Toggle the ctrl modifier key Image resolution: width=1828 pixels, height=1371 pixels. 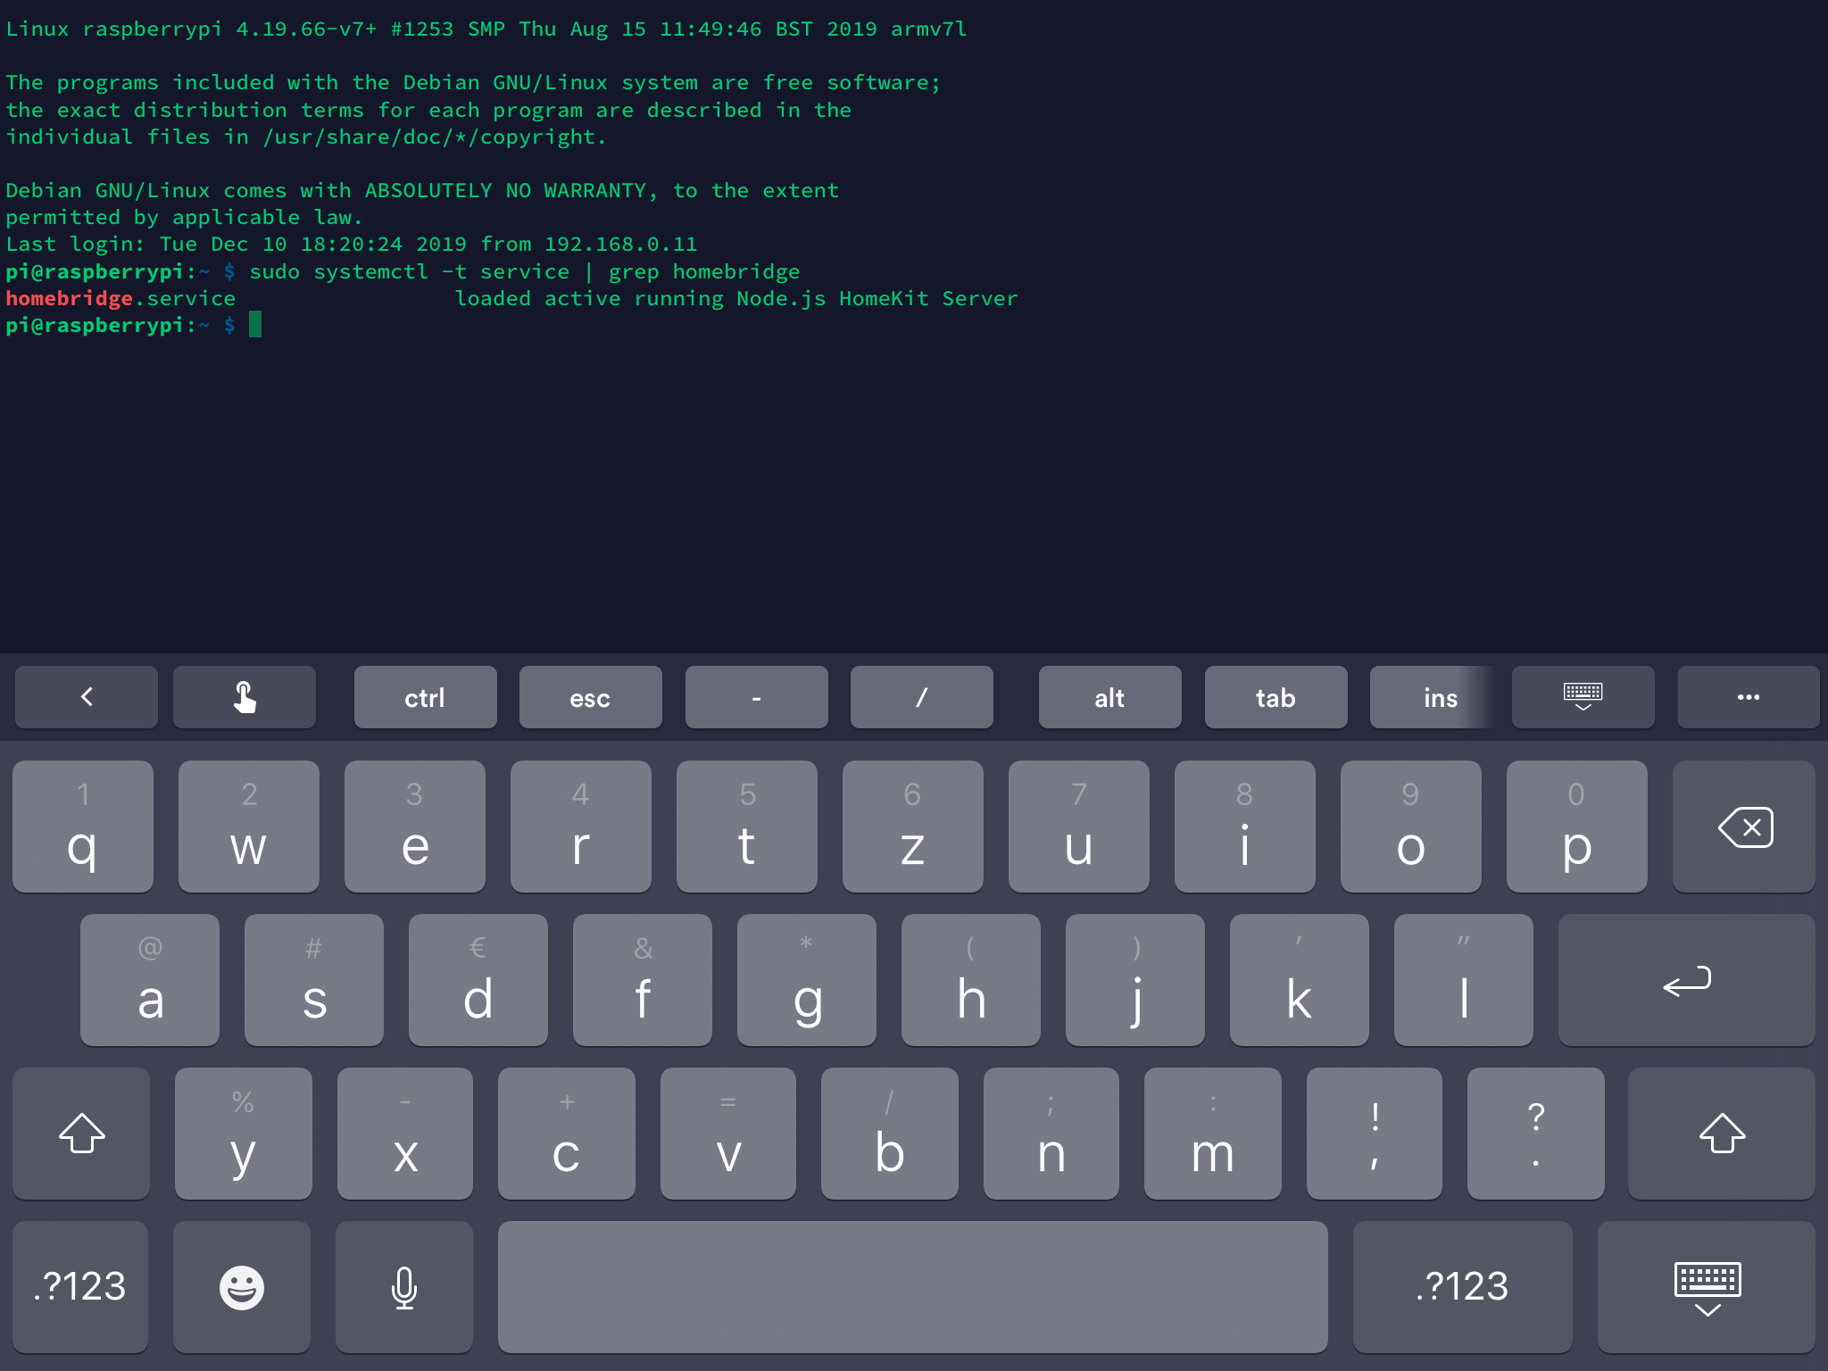click(x=425, y=697)
